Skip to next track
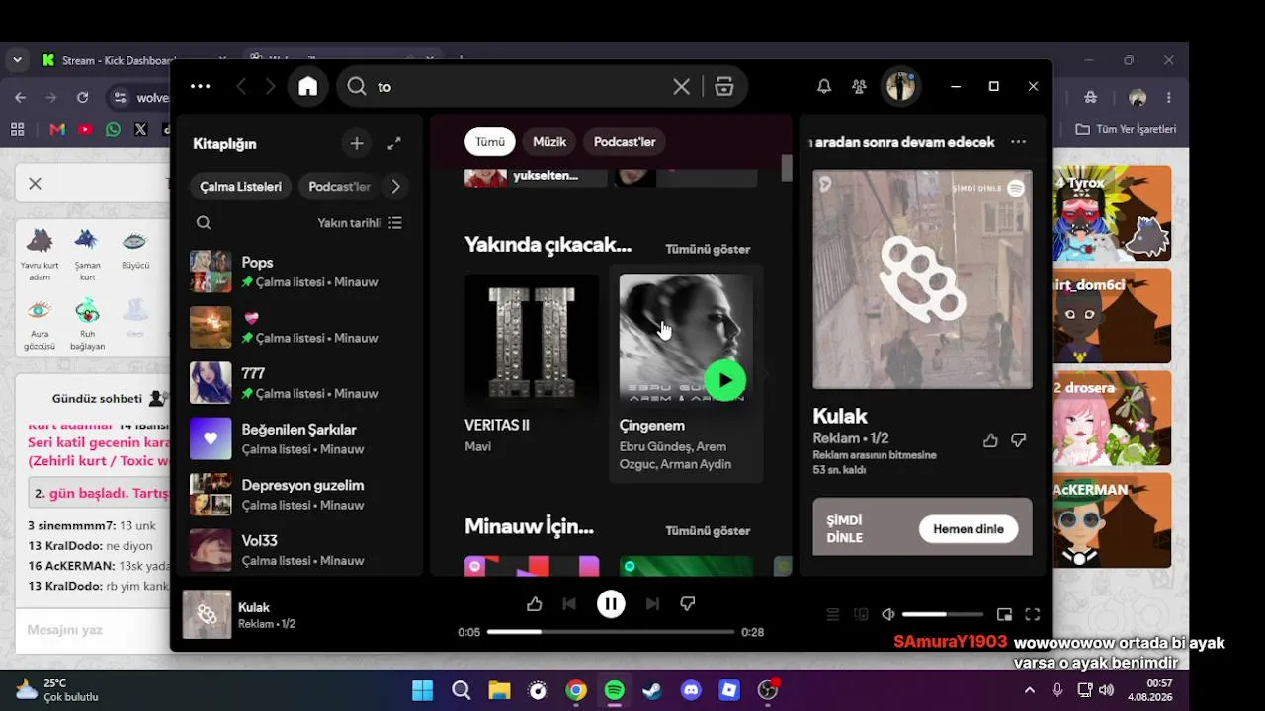 click(652, 603)
